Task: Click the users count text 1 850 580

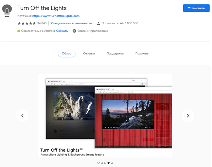Action: pyautogui.click(x=132, y=23)
